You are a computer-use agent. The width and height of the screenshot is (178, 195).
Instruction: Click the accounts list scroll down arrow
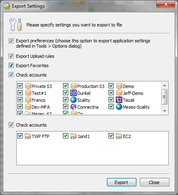[165, 111]
